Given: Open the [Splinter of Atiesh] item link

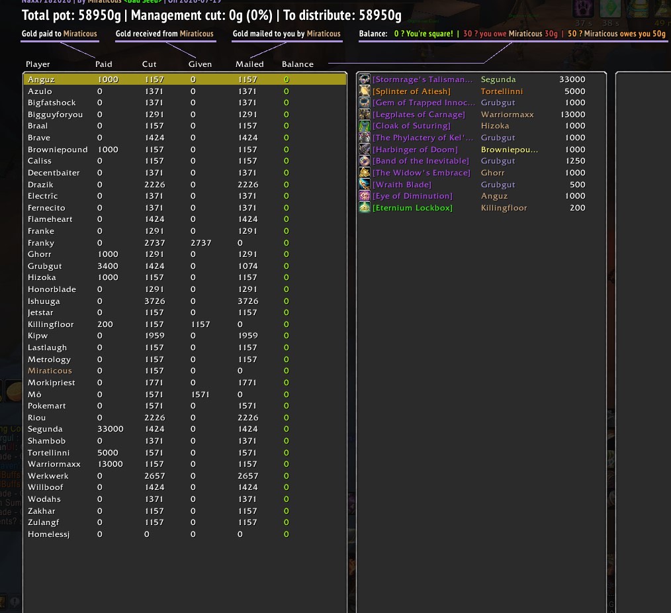Looking at the screenshot, I should coord(411,91).
